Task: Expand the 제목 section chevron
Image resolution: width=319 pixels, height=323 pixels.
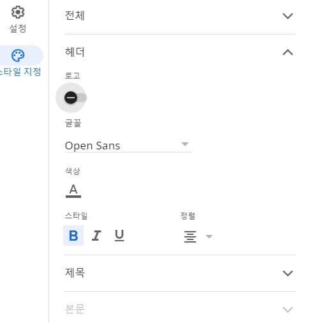Action: [288, 273]
